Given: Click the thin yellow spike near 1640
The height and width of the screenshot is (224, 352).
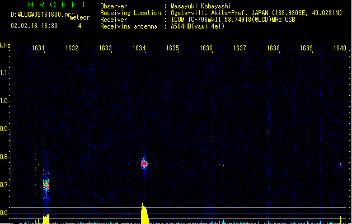Looking at the screenshot, I should pos(341,220).
